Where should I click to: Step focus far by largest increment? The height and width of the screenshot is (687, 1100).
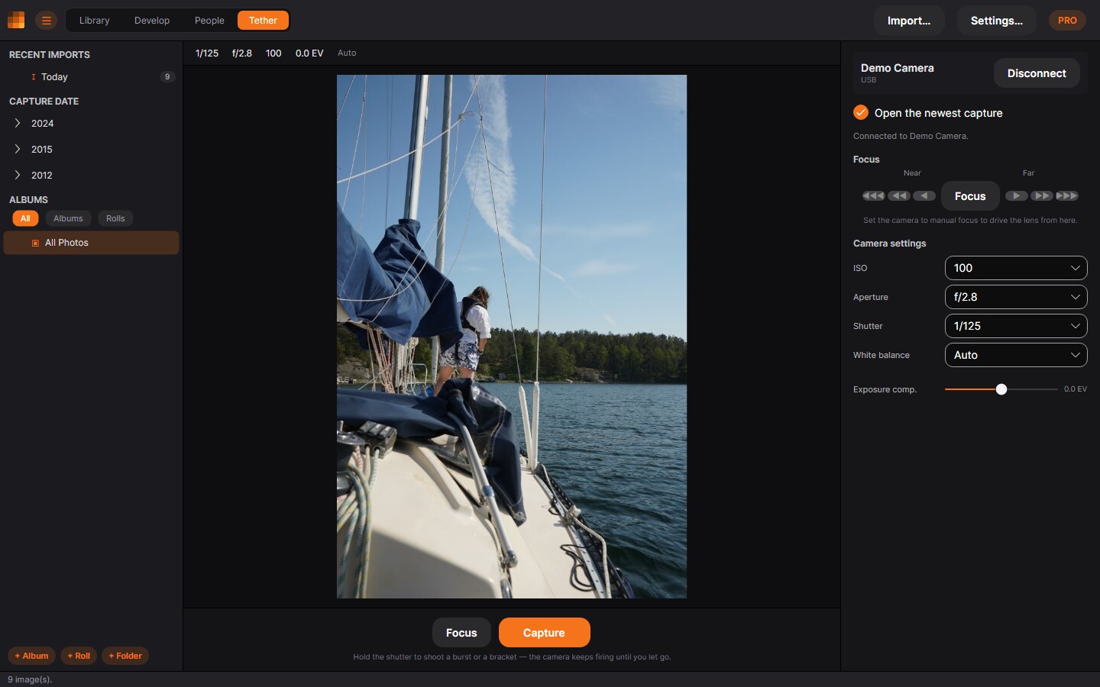pos(1067,196)
